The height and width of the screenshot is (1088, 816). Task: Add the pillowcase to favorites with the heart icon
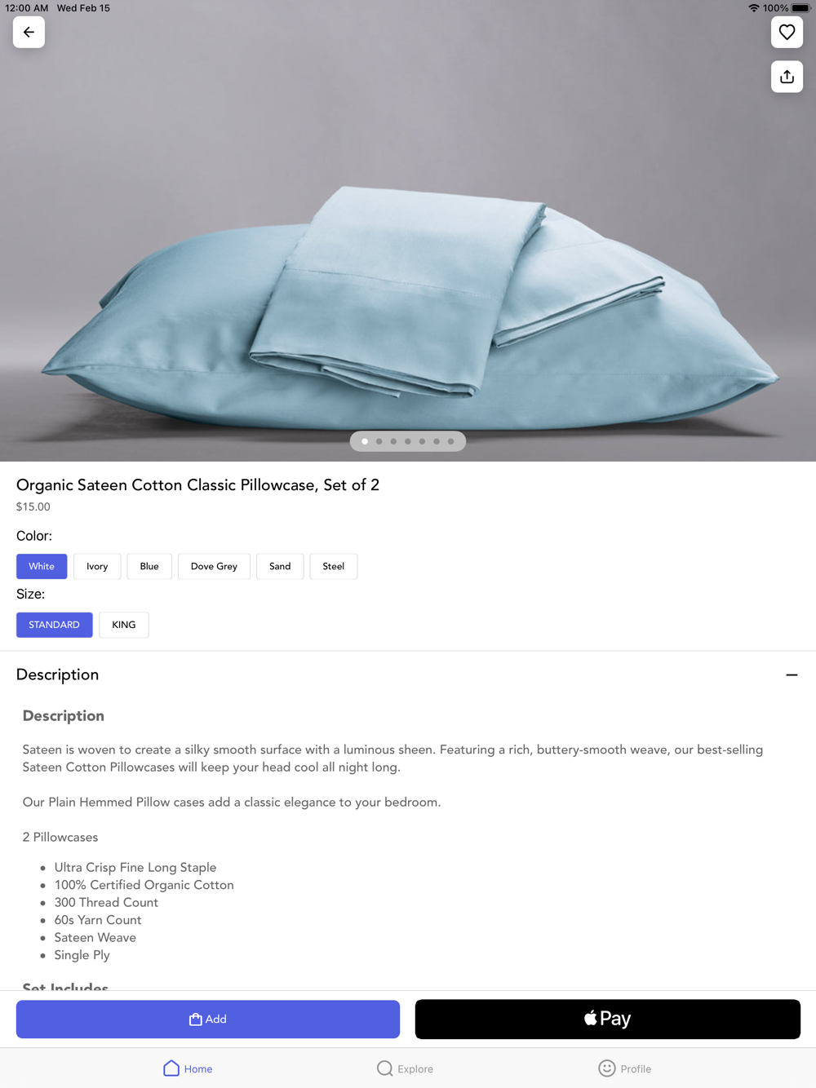click(x=787, y=33)
